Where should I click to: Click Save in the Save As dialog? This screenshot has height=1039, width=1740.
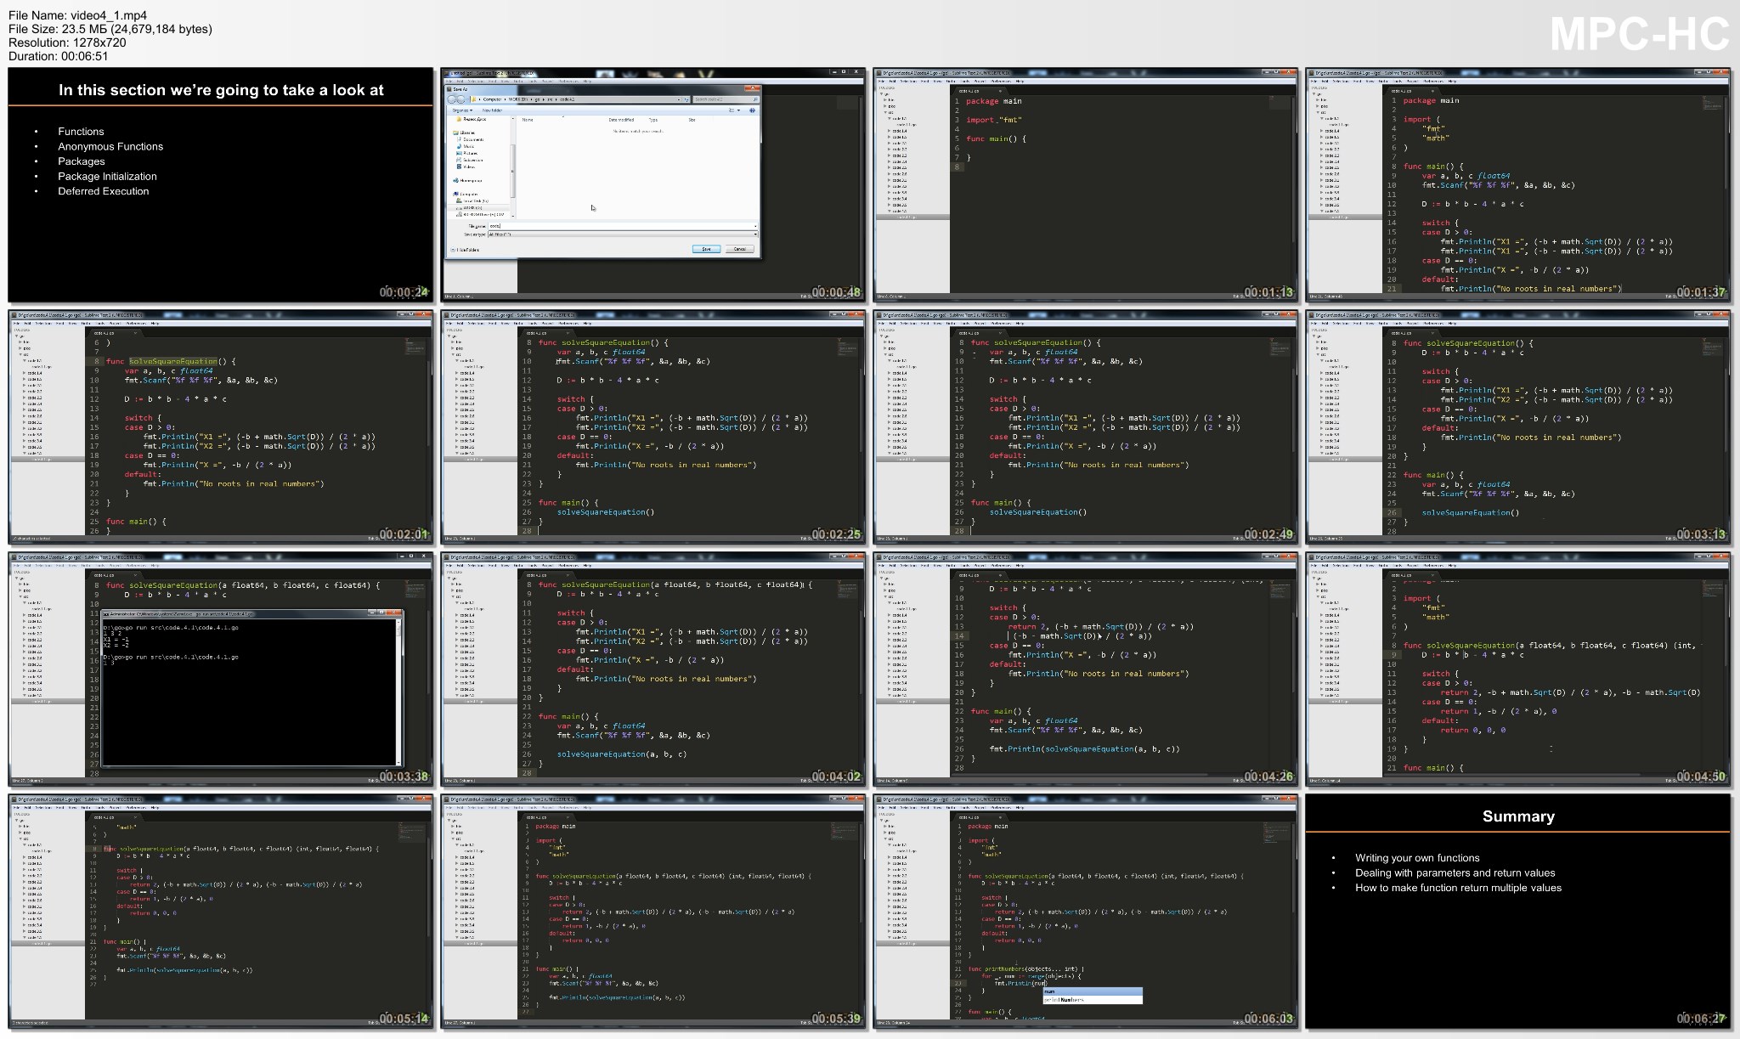click(706, 249)
